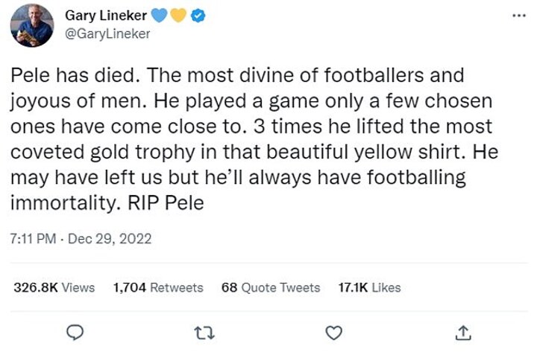This screenshot has width=537, height=352.
Task: Open the 68 Quote Tweets list
Action: pyautogui.click(x=271, y=287)
